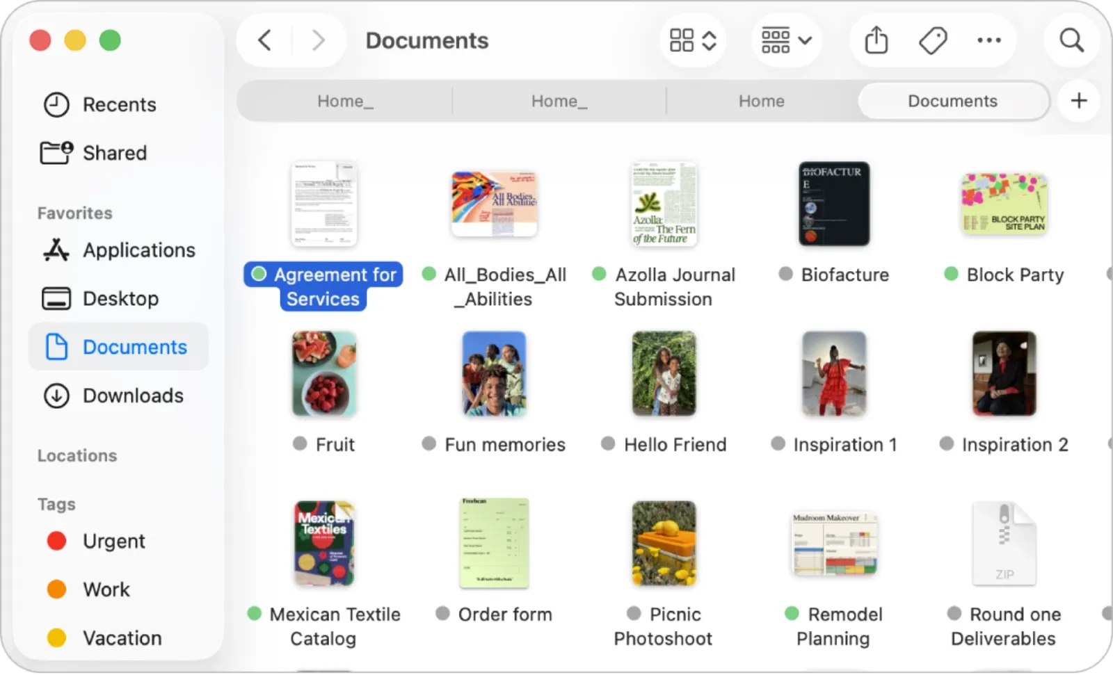
Task: Select the Desktop icon in the sidebar
Action: pos(56,298)
